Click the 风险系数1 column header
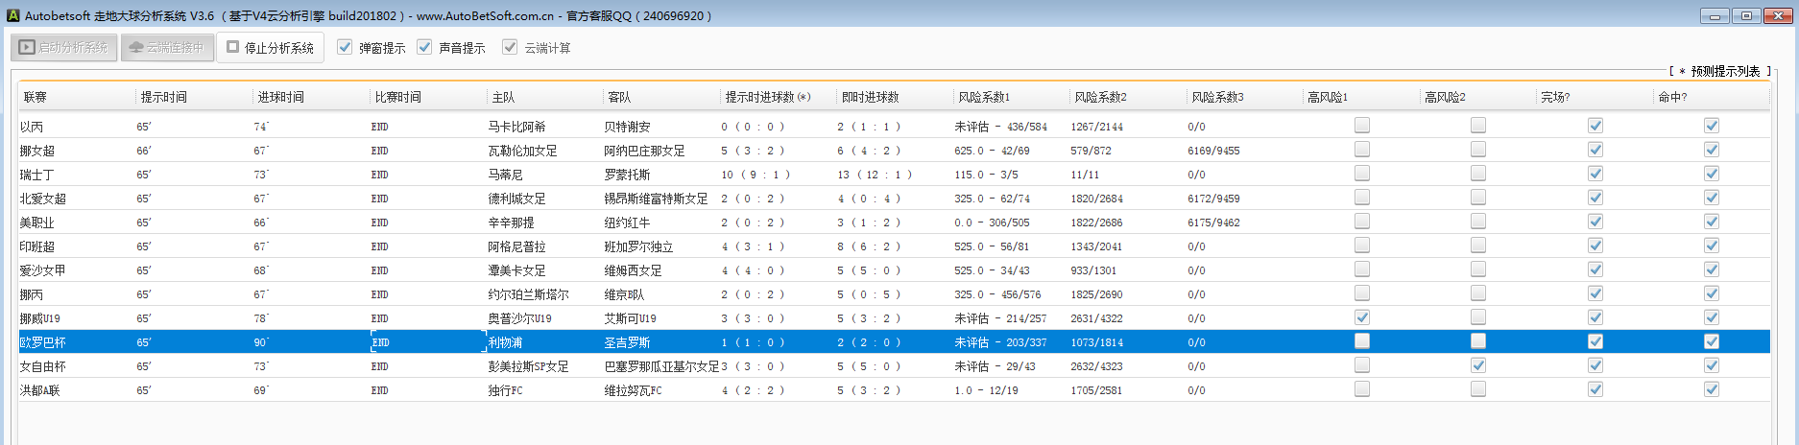Image resolution: width=1799 pixels, height=445 pixels. 984,97
